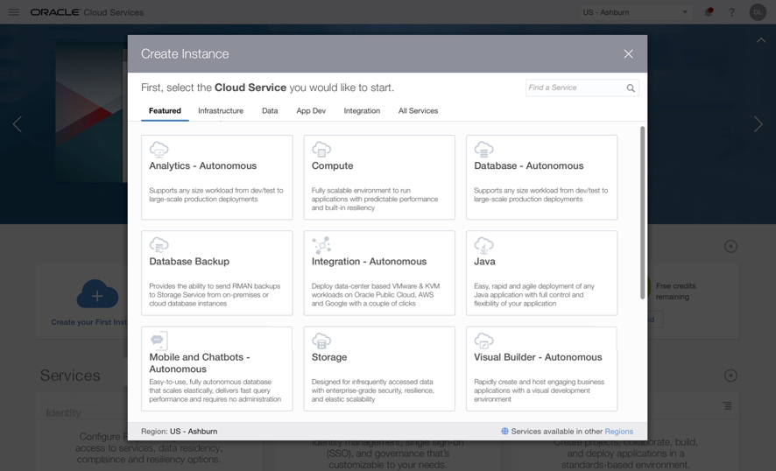Click the Create your First Instance cloud icon
The image size is (776, 471).
97,295
